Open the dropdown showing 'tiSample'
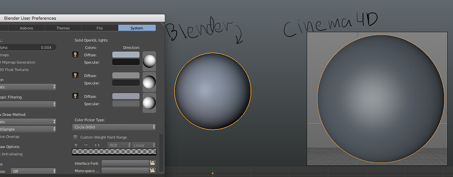This screenshot has width=453, height=177. (28, 129)
